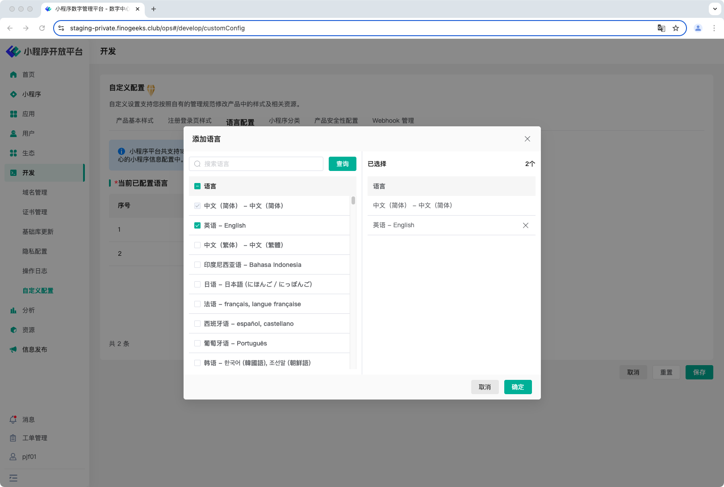Uncheck the 英语 – English checkbox
This screenshot has height=487, width=724.
[197, 225]
